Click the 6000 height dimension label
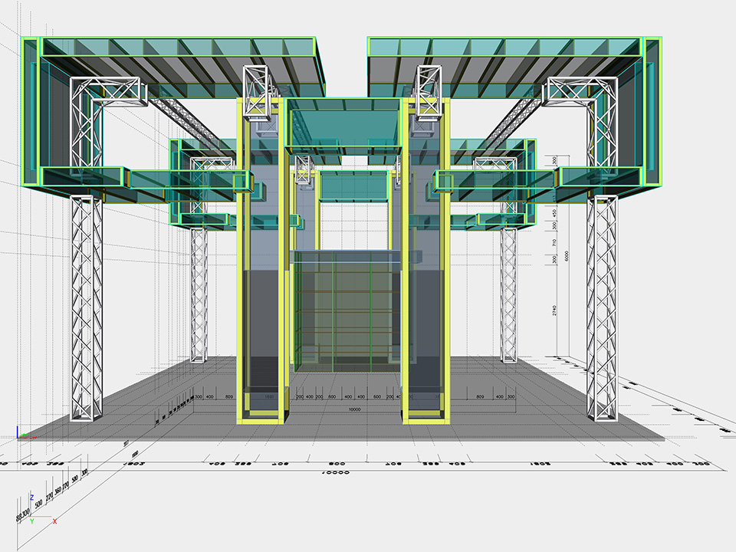The image size is (736, 552). (567, 257)
